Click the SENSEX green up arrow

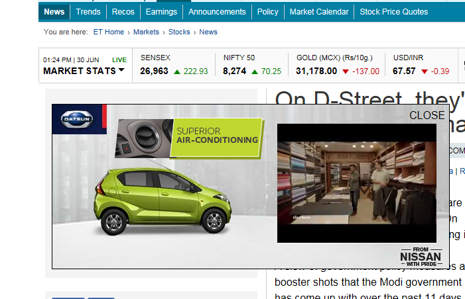[x=177, y=71]
